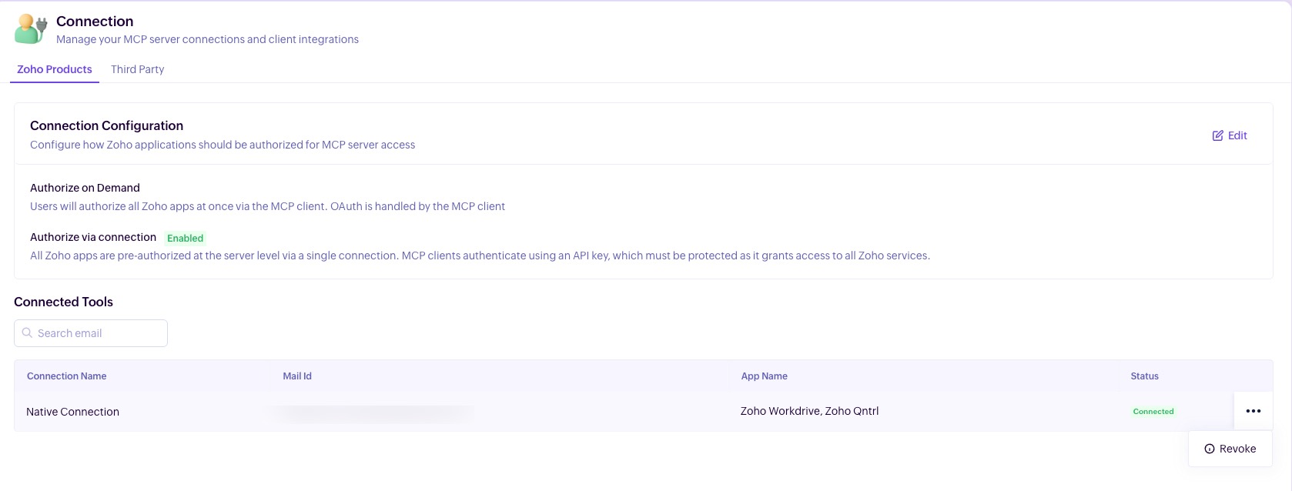The height and width of the screenshot is (491, 1292).
Task: Click the Status column header
Action: point(1144,376)
